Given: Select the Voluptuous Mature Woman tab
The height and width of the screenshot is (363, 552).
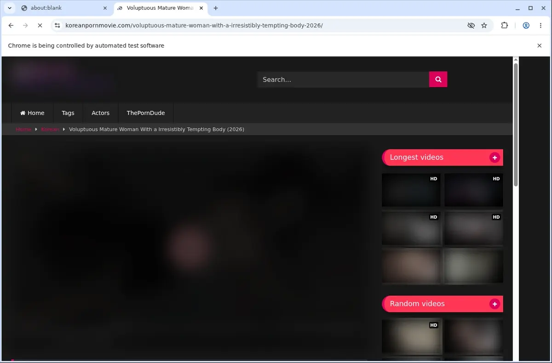Looking at the screenshot, I should click(161, 8).
